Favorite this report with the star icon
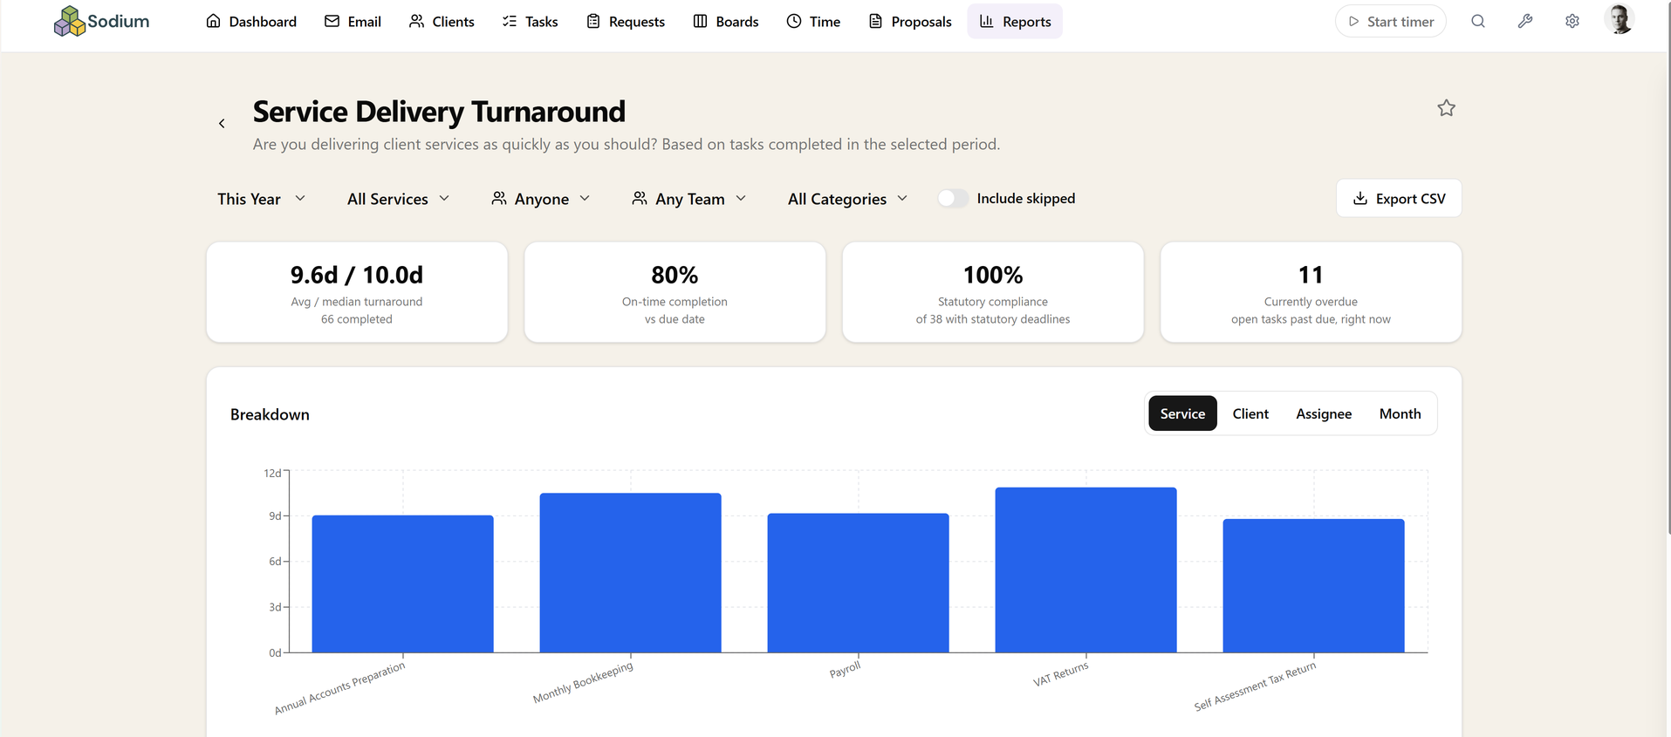The width and height of the screenshot is (1671, 737). coord(1447,108)
